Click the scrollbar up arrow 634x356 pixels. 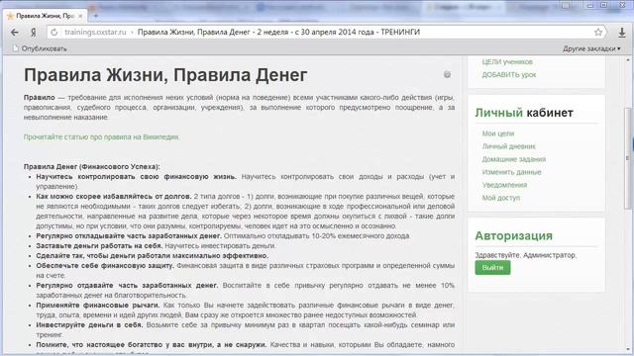(628, 60)
